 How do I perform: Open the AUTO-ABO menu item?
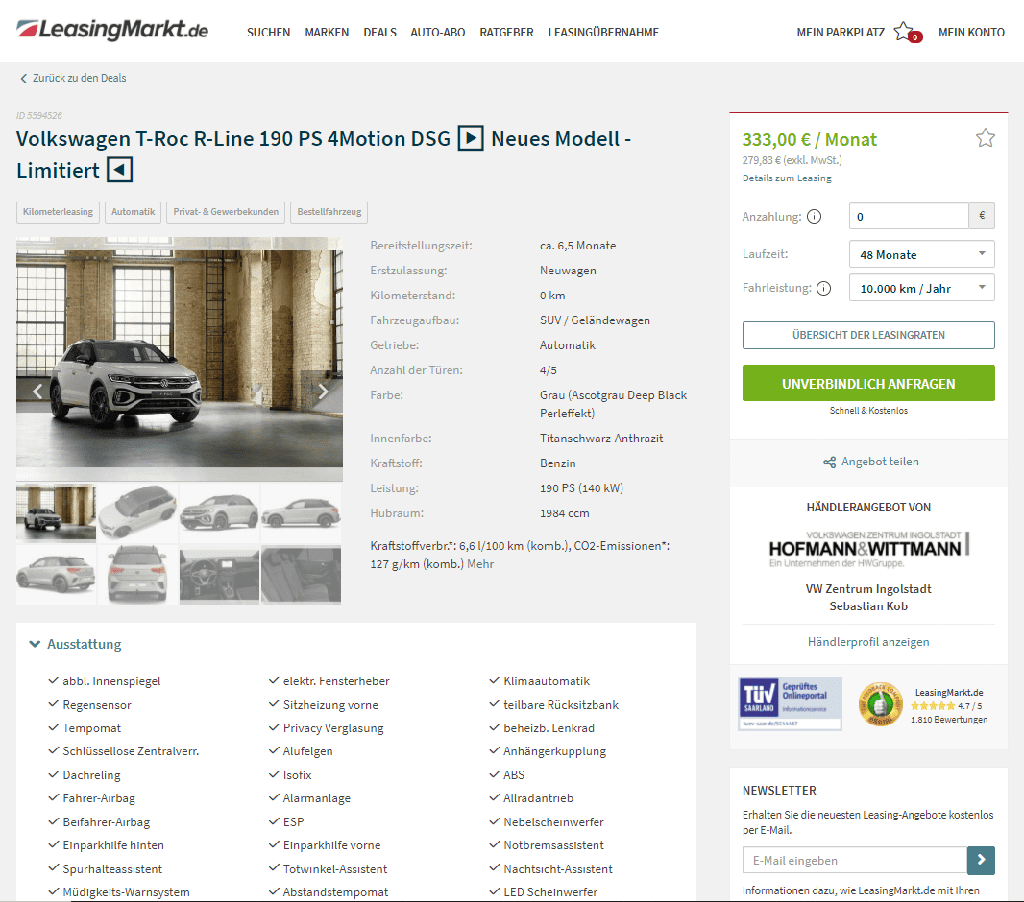pyautogui.click(x=437, y=33)
